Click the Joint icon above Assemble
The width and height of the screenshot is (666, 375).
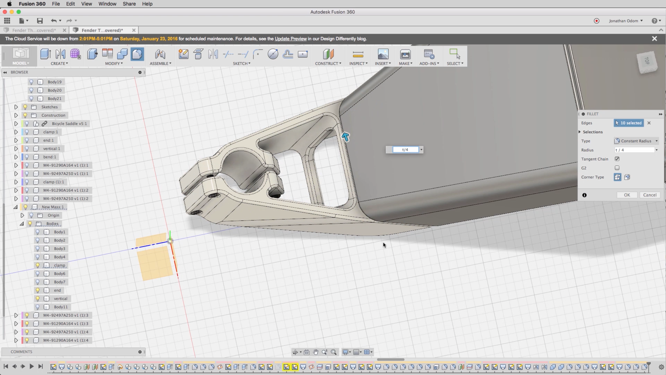point(160,54)
